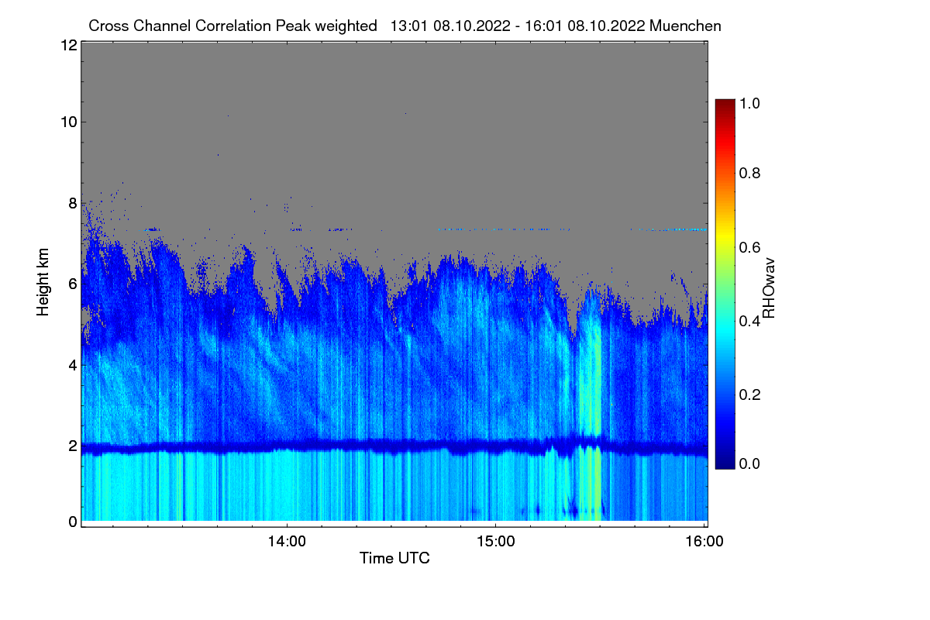Click the 14:00 time axis tick label
930x620 pixels.
pos(288,540)
